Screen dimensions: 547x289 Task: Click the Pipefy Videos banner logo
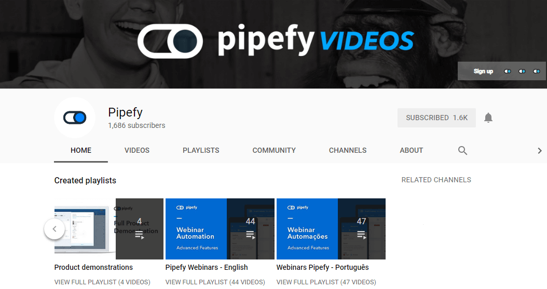[x=276, y=41]
